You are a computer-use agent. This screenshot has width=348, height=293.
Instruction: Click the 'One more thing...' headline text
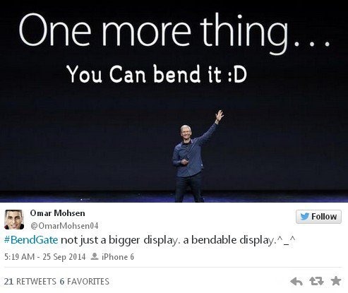pos(174,33)
